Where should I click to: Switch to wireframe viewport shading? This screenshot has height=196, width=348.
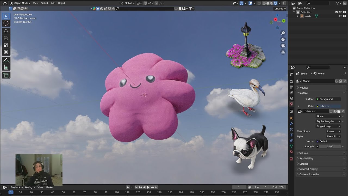pyautogui.click(x=264, y=3)
